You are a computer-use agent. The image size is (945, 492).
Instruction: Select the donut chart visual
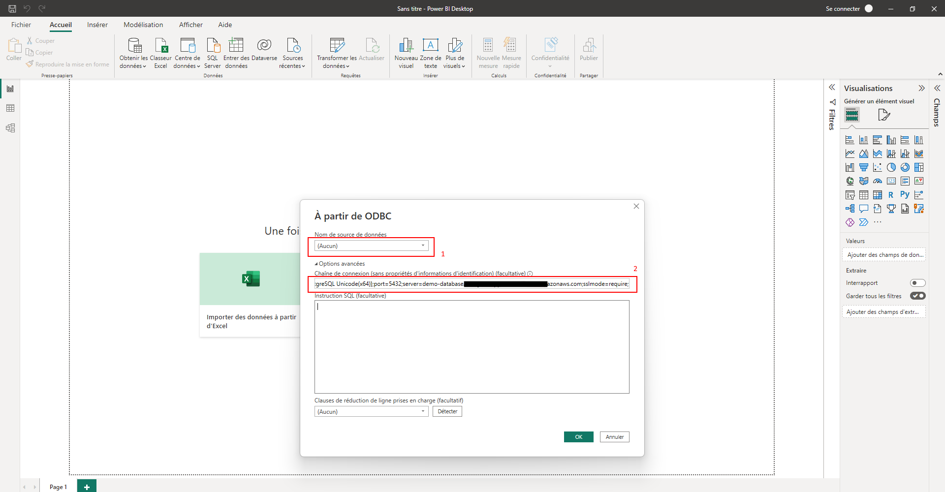[x=905, y=167]
